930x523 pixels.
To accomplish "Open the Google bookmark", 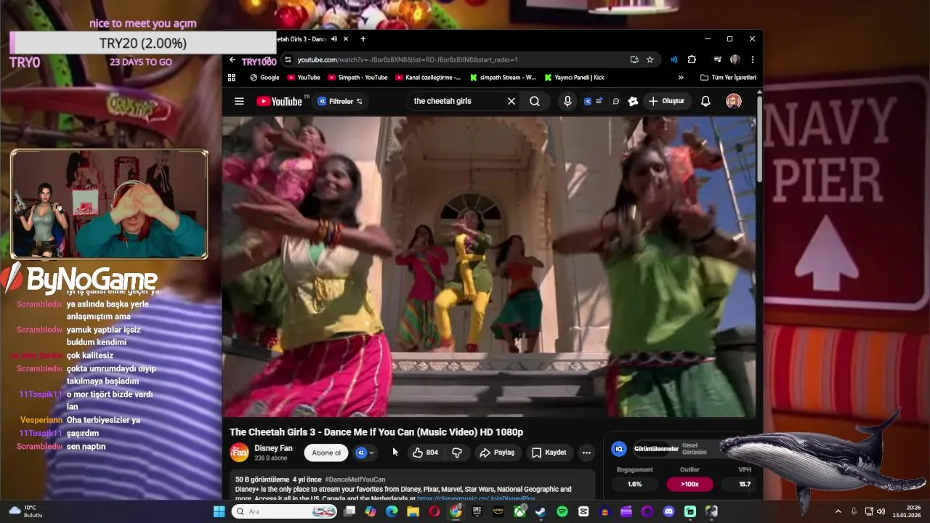I will pos(264,77).
